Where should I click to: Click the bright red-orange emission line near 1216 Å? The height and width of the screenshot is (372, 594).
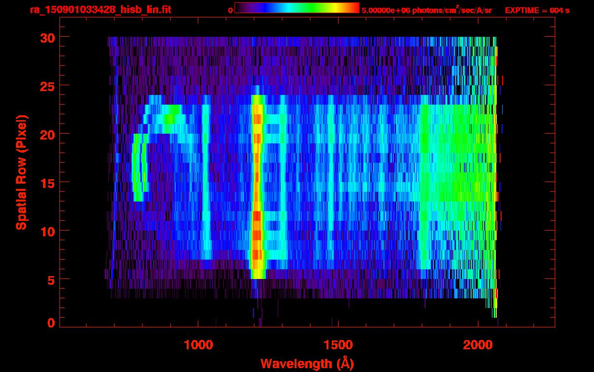coord(257,186)
